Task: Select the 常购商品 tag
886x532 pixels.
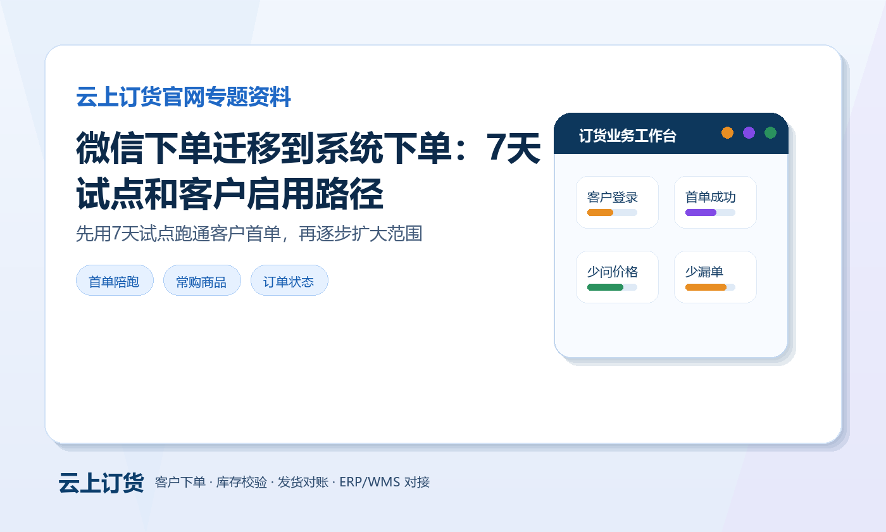Action: pyautogui.click(x=202, y=281)
